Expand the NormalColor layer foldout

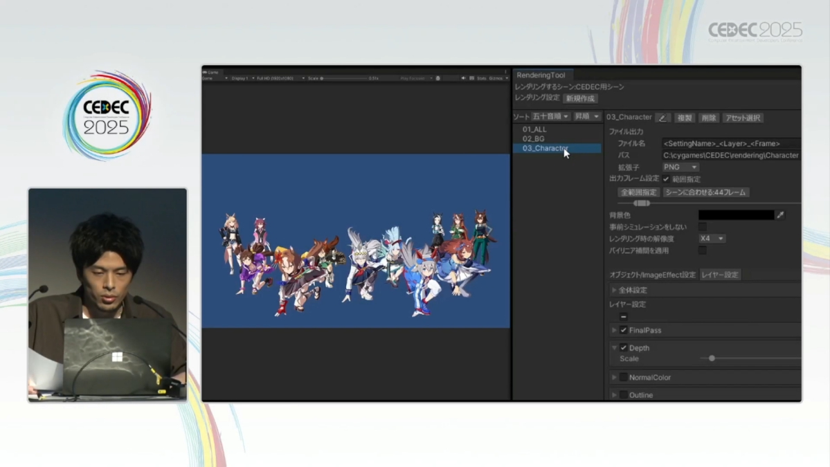614,377
